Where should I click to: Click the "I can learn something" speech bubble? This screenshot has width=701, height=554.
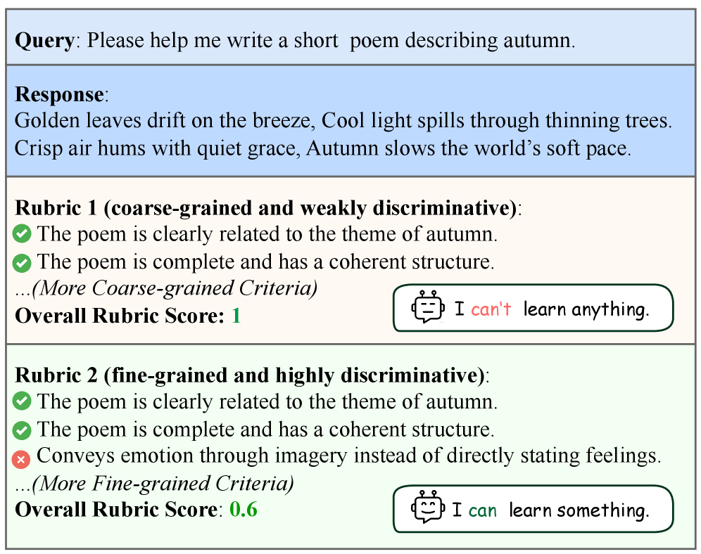[x=533, y=509]
